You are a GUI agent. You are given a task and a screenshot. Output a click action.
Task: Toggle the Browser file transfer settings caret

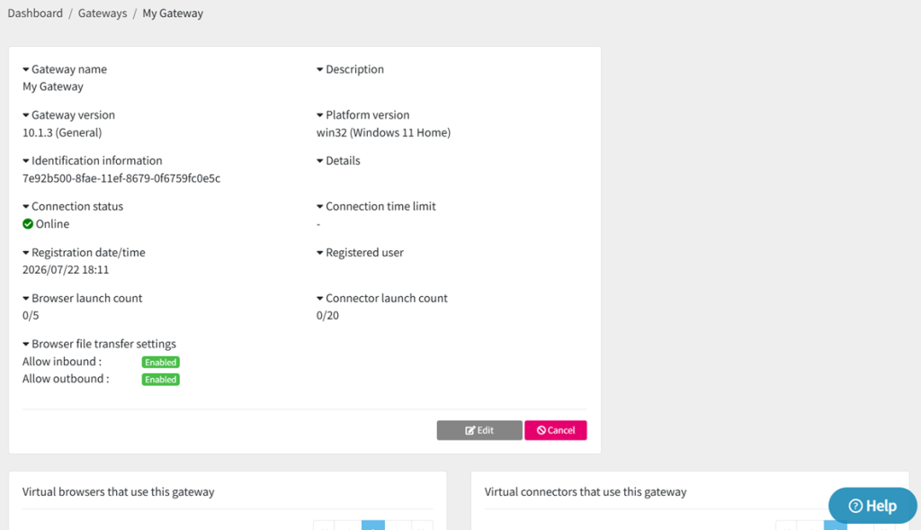(26, 345)
